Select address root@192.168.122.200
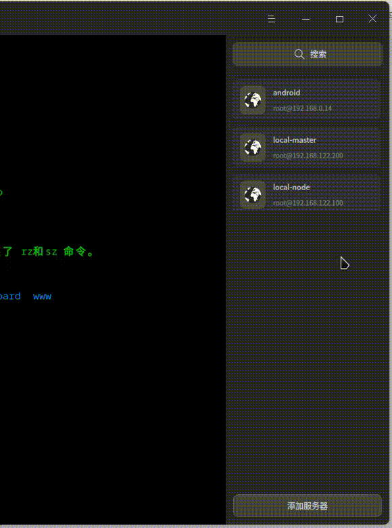This screenshot has height=528, width=392. point(308,156)
